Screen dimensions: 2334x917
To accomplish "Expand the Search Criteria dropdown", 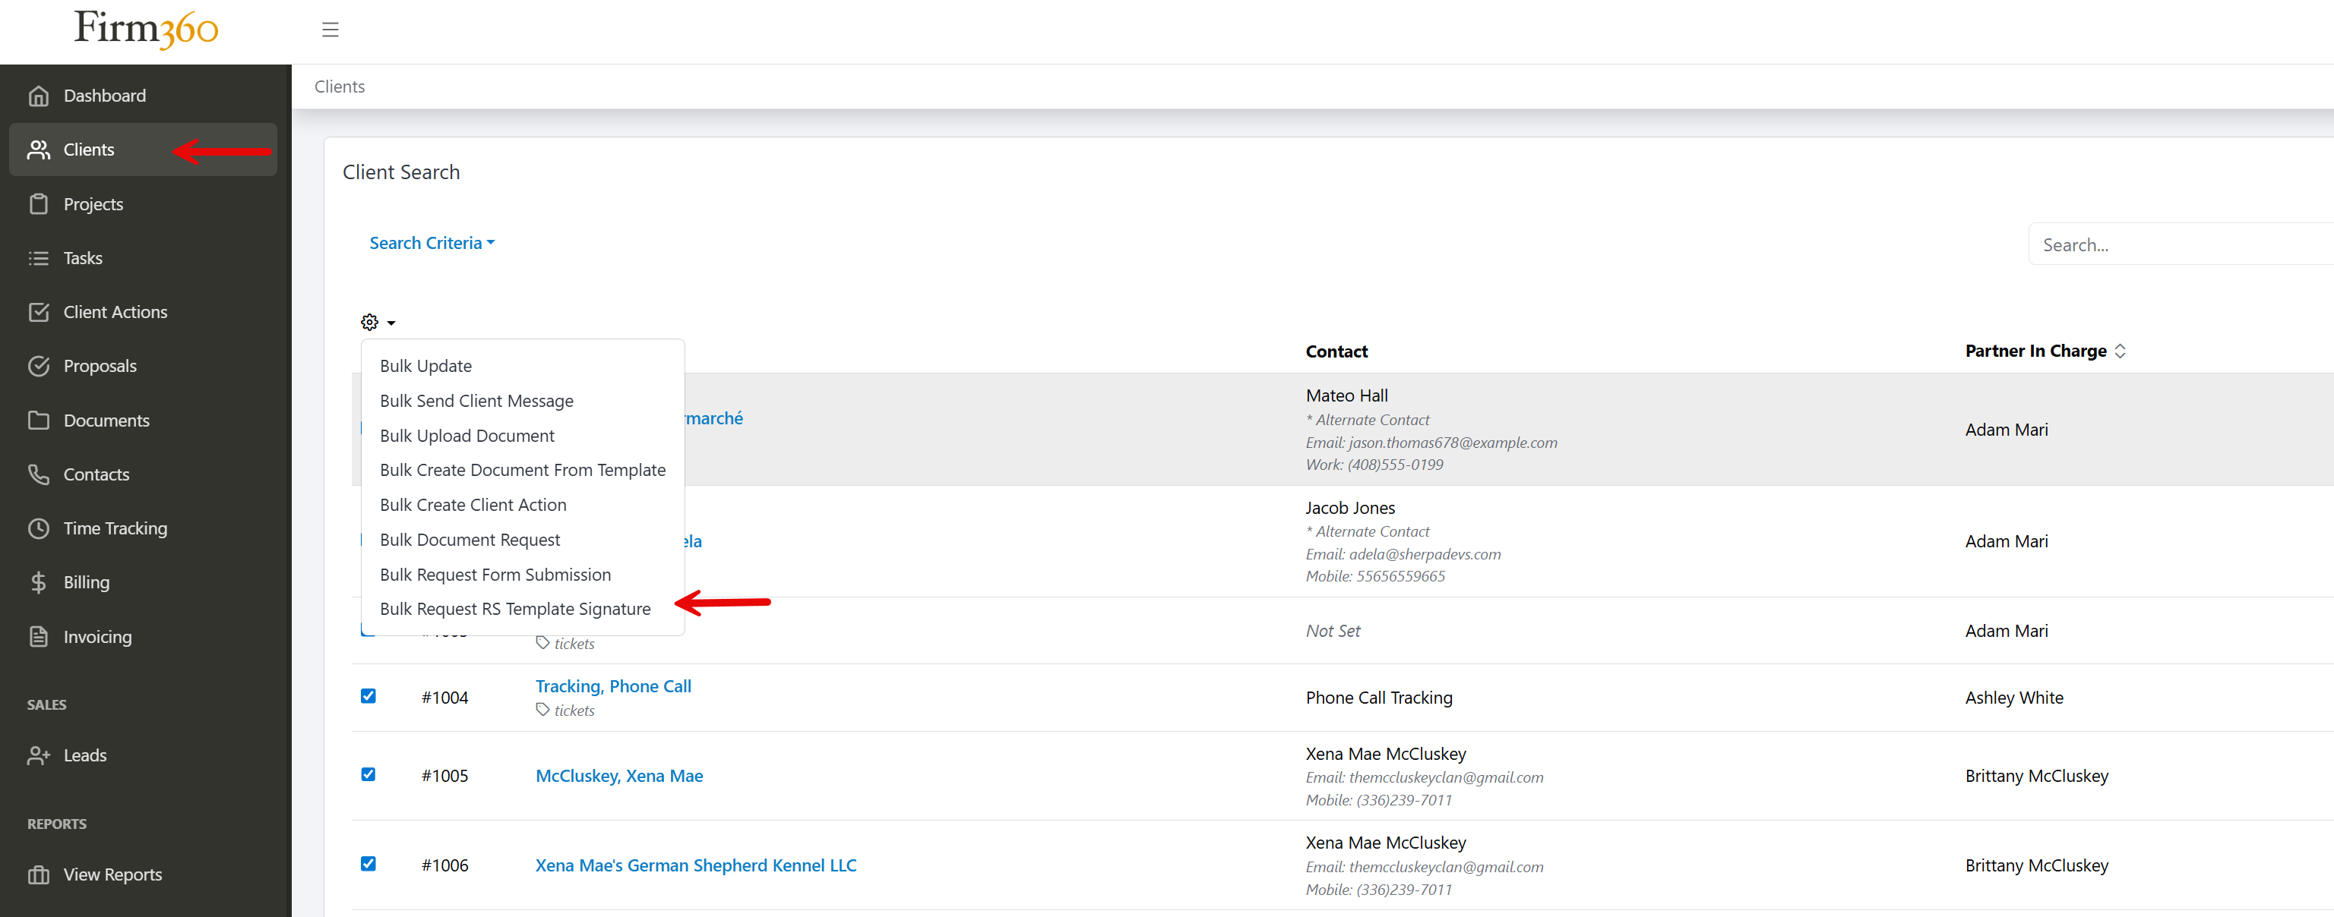I will tap(432, 243).
